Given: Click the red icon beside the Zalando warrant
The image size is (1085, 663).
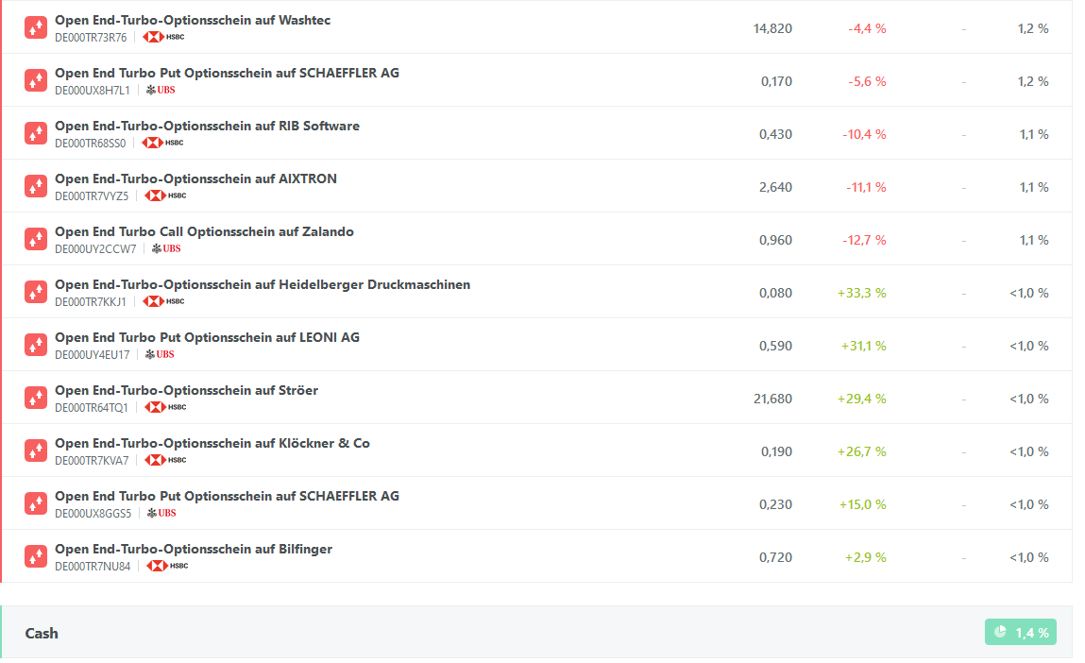Looking at the screenshot, I should (36, 239).
